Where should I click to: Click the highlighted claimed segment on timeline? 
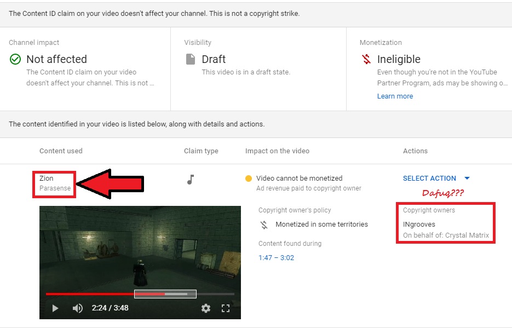[165, 294]
